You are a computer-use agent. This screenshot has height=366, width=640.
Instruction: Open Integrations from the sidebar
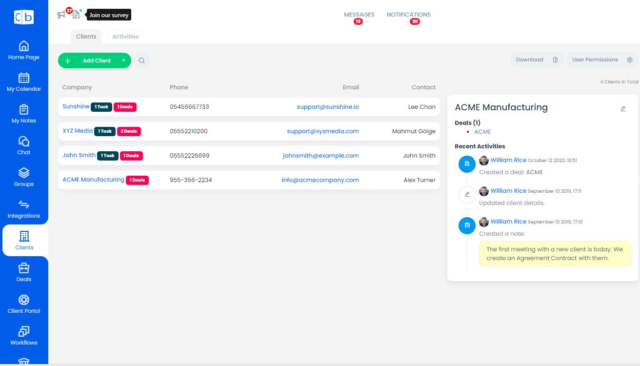pos(23,205)
